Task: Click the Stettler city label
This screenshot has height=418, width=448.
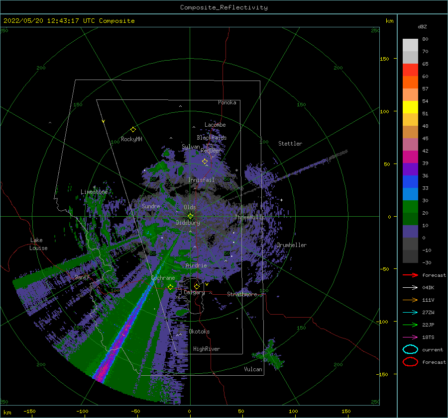Action: click(x=290, y=144)
